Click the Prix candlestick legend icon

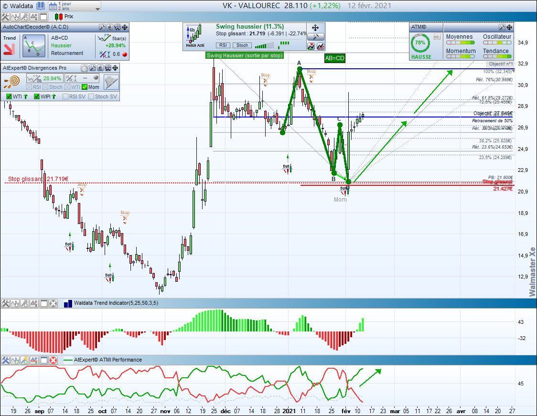[x=59, y=16]
